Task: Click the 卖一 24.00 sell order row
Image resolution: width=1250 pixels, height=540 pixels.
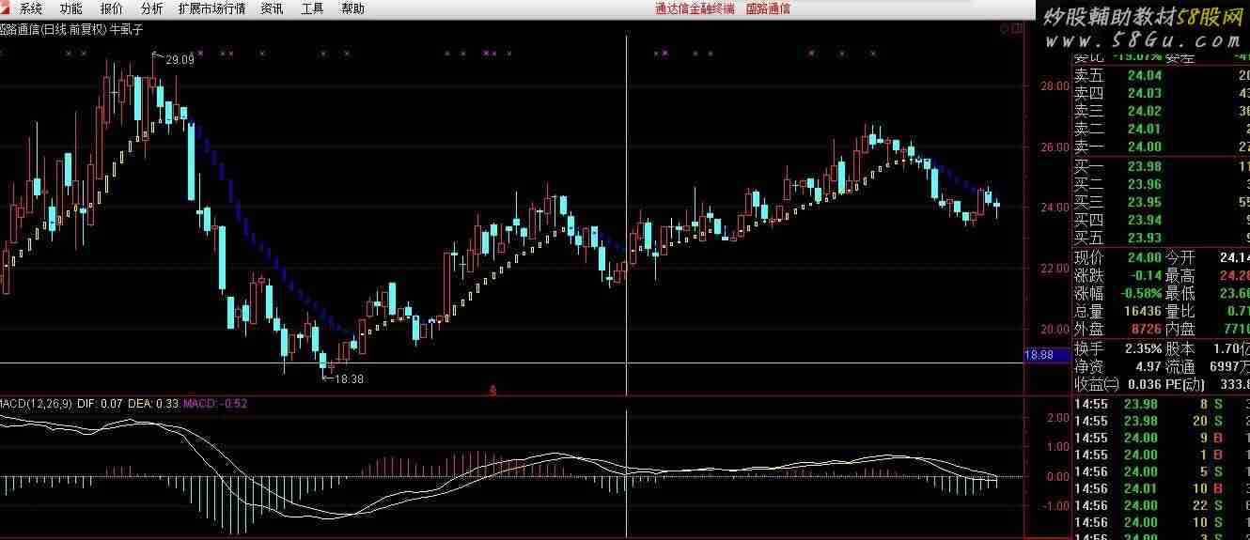Action: [1162, 147]
